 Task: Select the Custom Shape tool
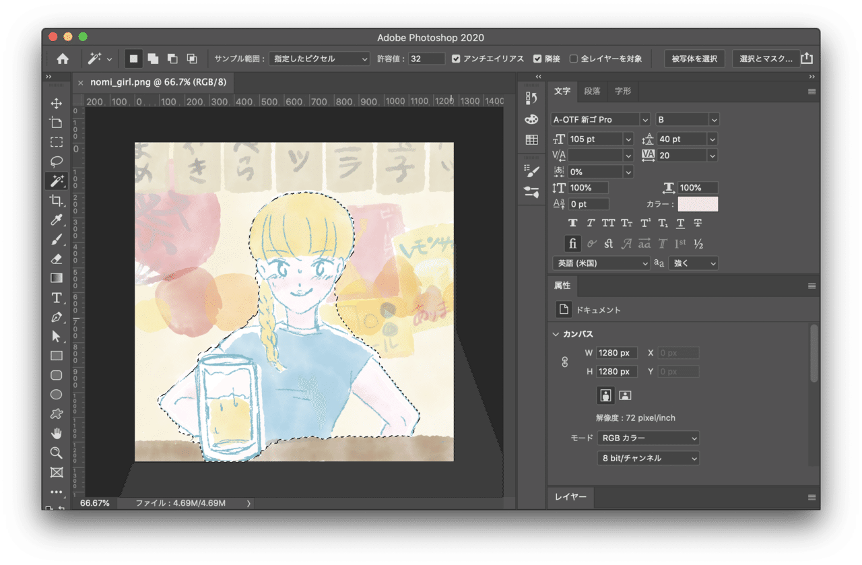coord(57,413)
